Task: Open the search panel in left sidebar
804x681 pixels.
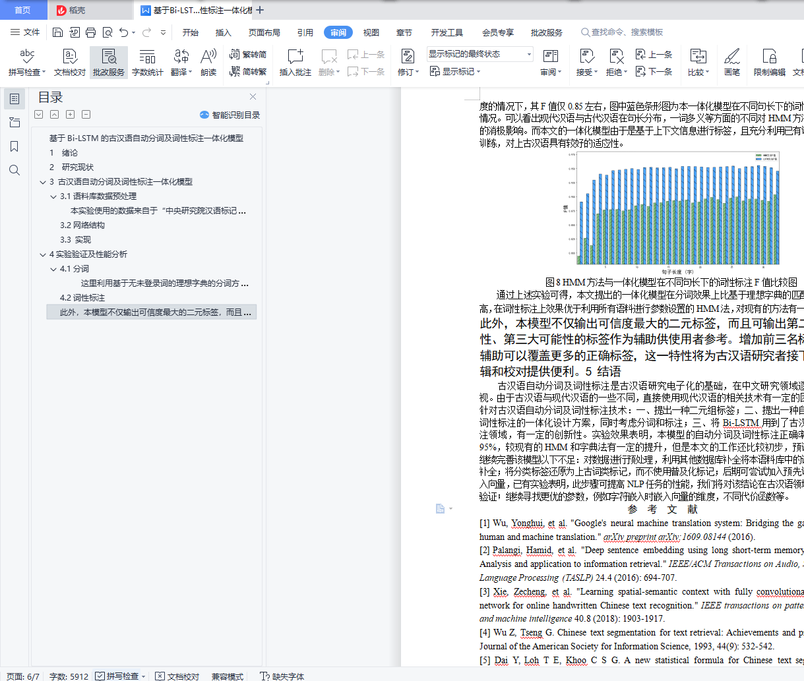Action: tap(15, 170)
